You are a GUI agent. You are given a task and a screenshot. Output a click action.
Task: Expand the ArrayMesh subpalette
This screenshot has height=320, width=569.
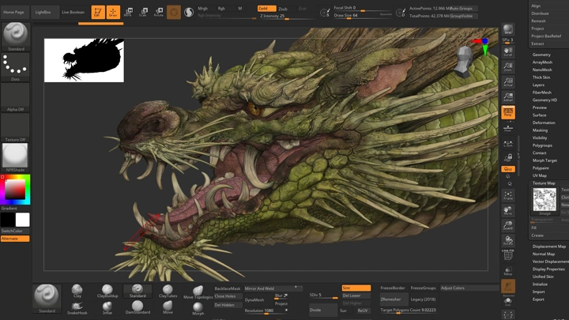click(542, 62)
